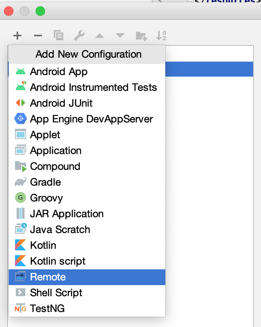The image size is (261, 327).
Task: Click the green Groovy G icon
Action: tap(21, 197)
